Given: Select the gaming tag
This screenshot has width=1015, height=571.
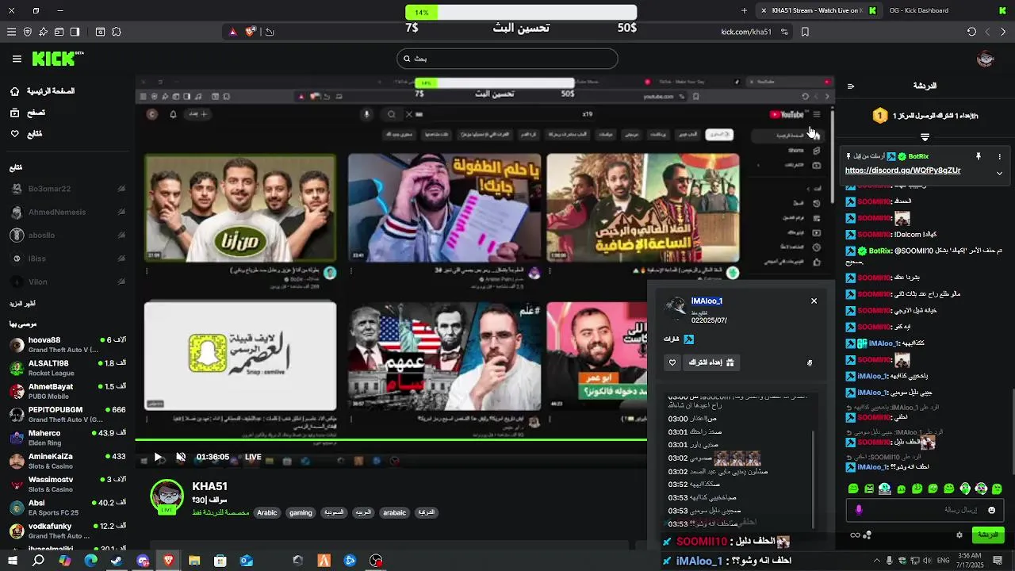Looking at the screenshot, I should pos(301,513).
